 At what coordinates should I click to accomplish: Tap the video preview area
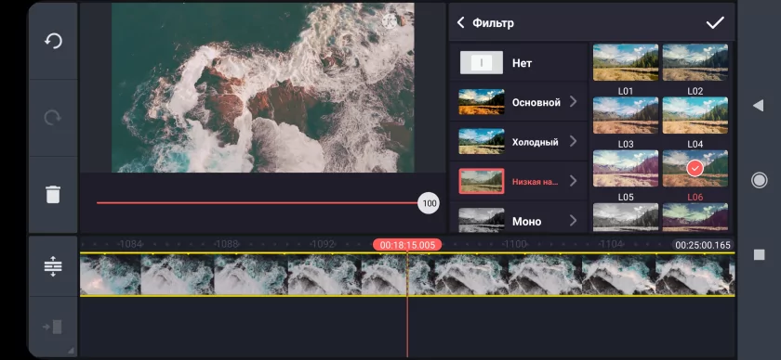[x=263, y=87]
